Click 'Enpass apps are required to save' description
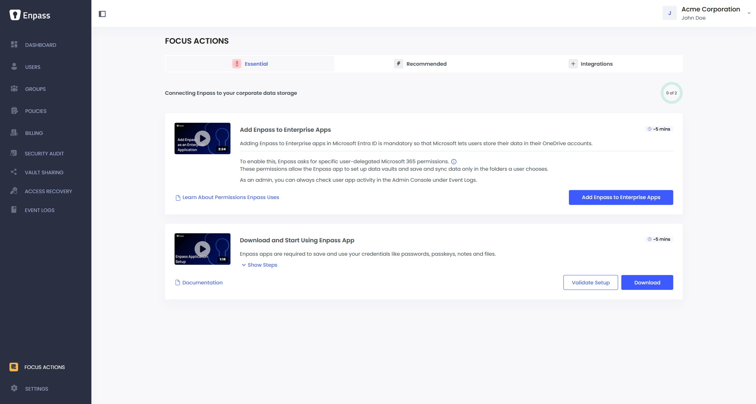The width and height of the screenshot is (756, 404). click(x=368, y=254)
